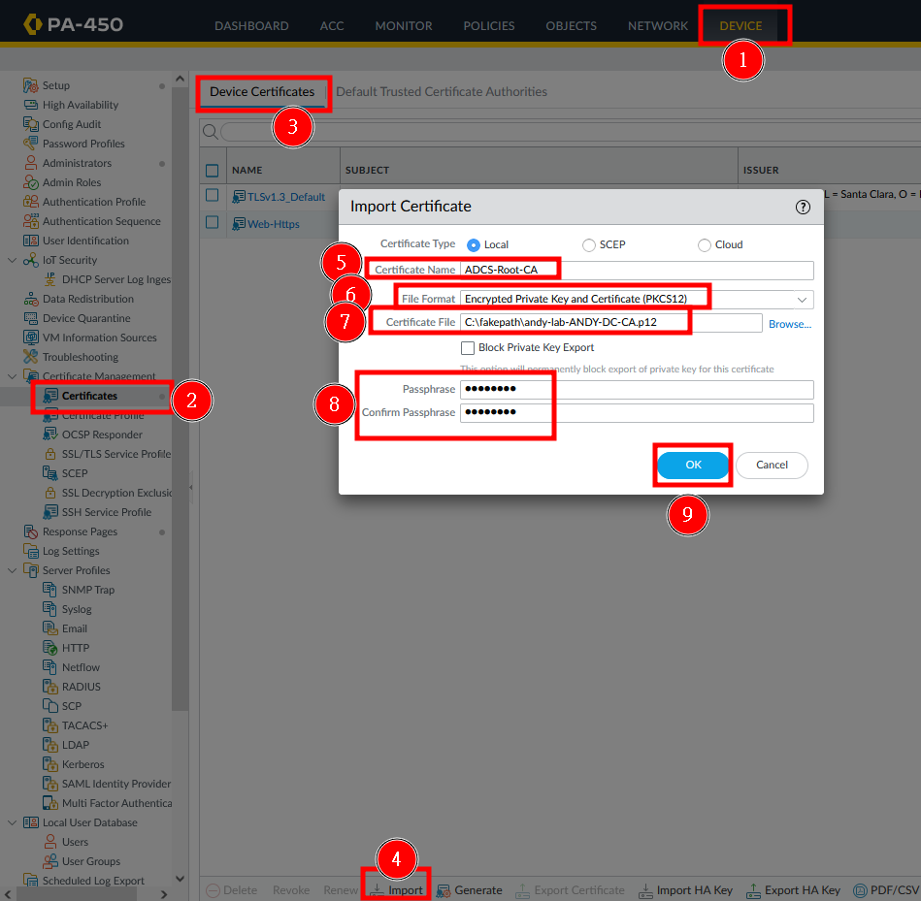Open Log Settings
921x901 pixels.
71,551
